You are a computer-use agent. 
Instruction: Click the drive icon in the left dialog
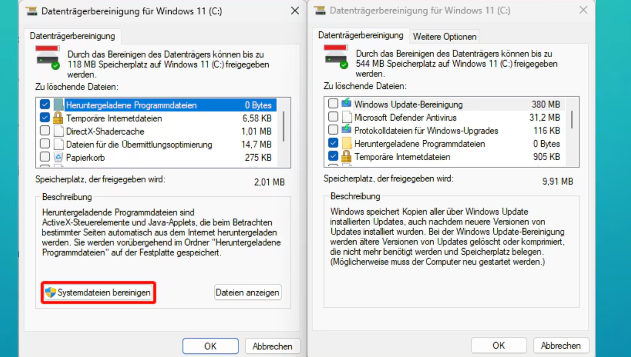[47, 57]
